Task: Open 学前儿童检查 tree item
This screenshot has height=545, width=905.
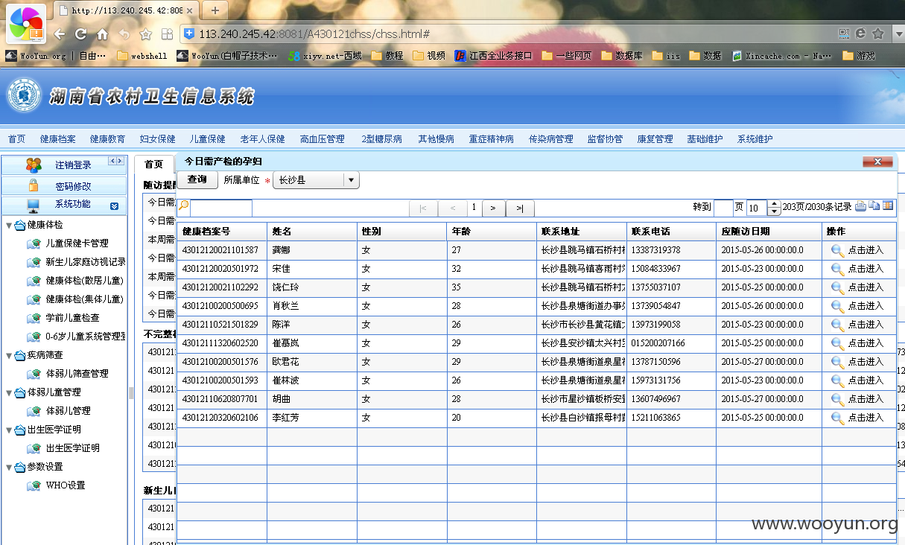Action: [72, 318]
